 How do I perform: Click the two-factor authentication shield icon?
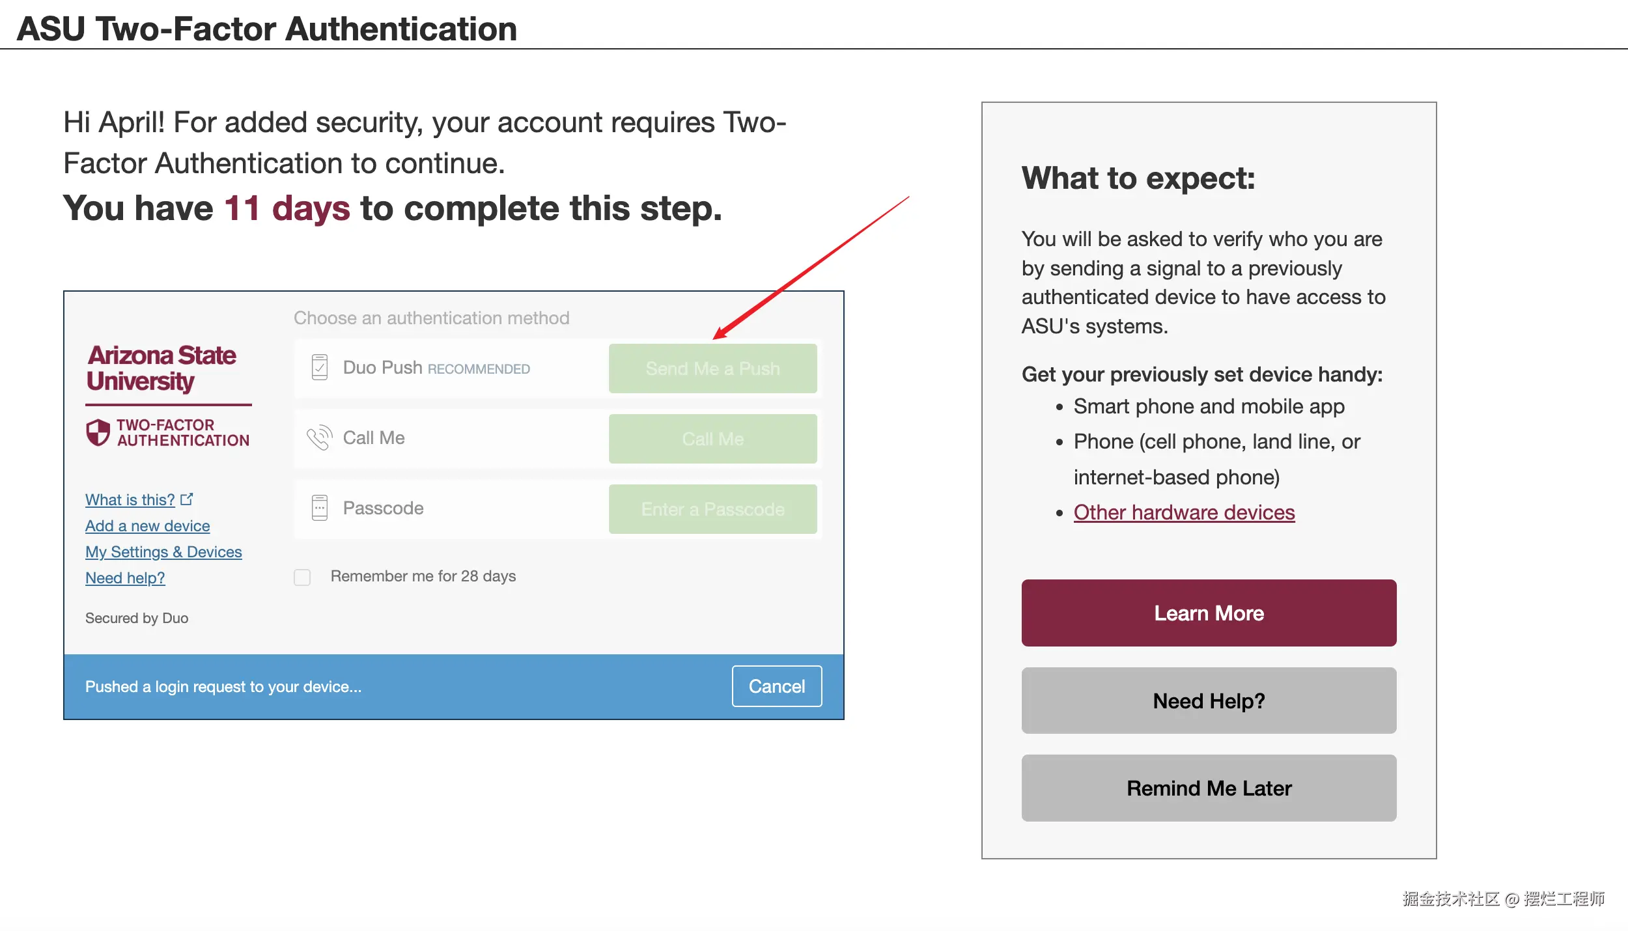coord(98,432)
